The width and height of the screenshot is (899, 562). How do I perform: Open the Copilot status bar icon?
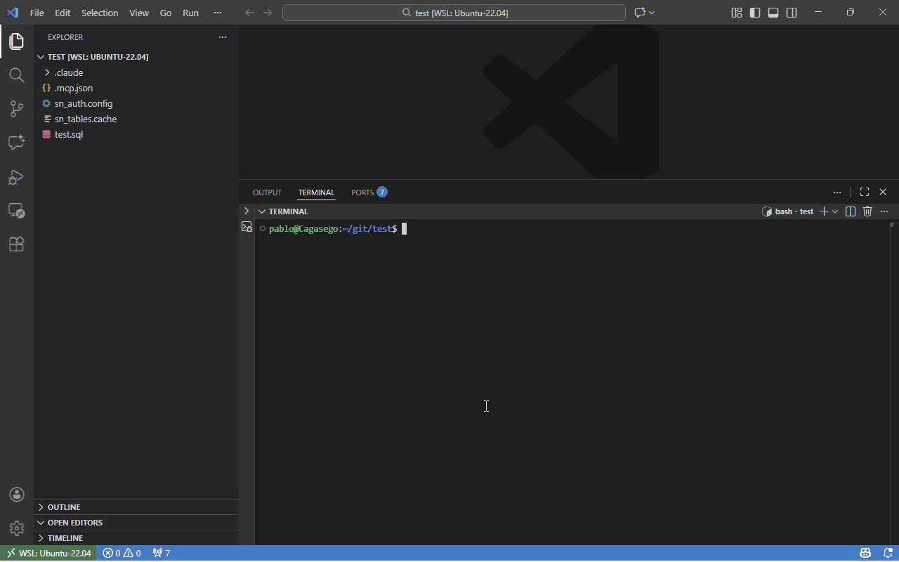click(865, 554)
